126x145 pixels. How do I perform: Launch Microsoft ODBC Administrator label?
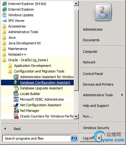[42, 99]
